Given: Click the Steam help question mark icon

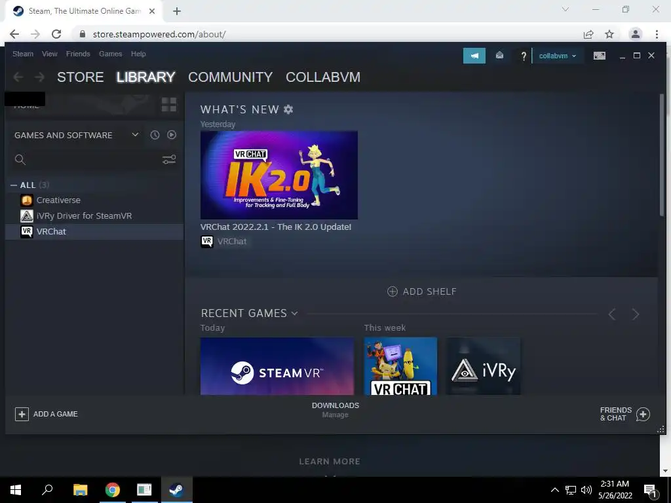Looking at the screenshot, I should tap(523, 56).
